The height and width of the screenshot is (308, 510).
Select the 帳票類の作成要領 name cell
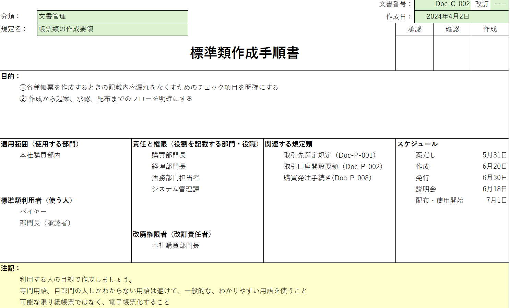tap(112, 29)
